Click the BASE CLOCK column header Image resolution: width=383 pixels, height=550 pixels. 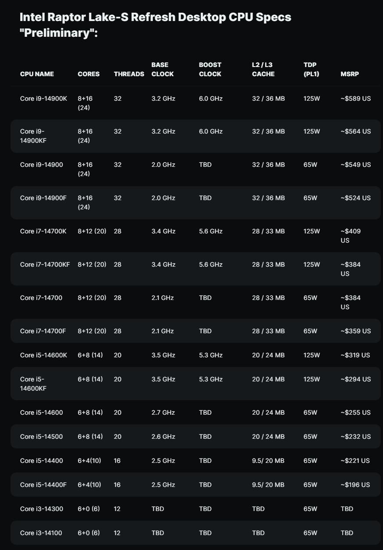point(163,69)
